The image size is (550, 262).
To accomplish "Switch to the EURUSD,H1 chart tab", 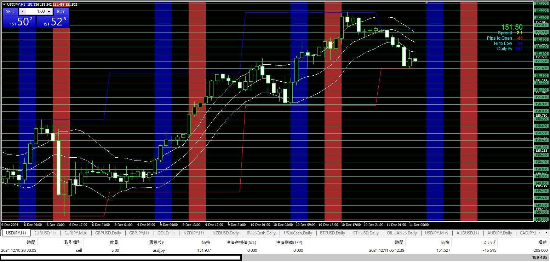I will [x=45, y=233].
